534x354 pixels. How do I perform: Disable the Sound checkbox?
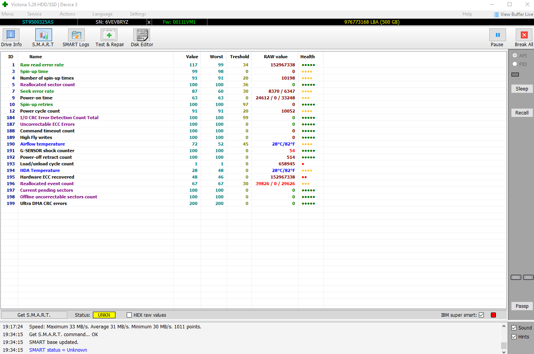pyautogui.click(x=514, y=328)
